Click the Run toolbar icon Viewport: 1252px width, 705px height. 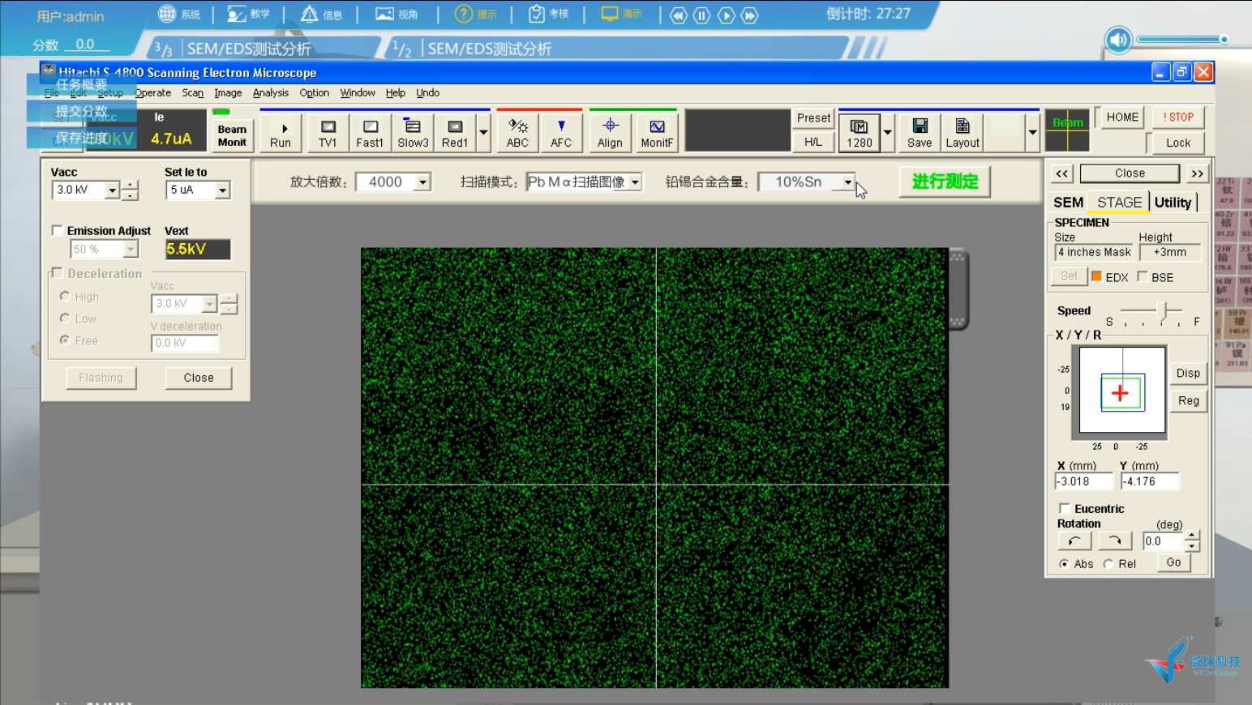coord(281,134)
